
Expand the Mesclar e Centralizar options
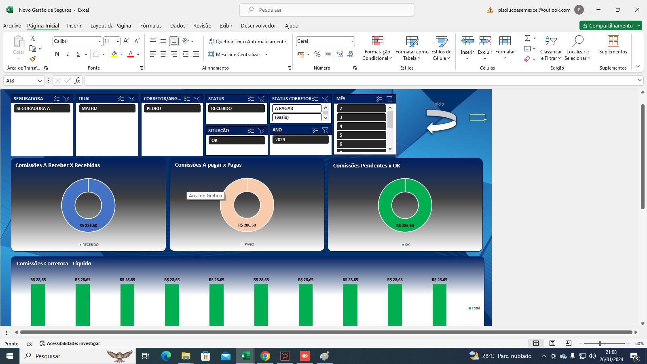tap(266, 55)
